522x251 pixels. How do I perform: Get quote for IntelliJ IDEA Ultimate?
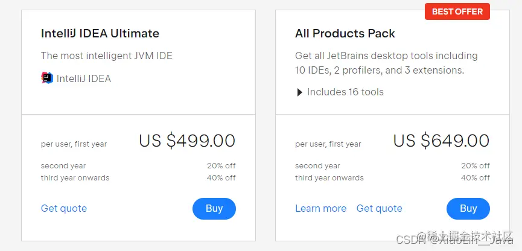pyautogui.click(x=64, y=209)
